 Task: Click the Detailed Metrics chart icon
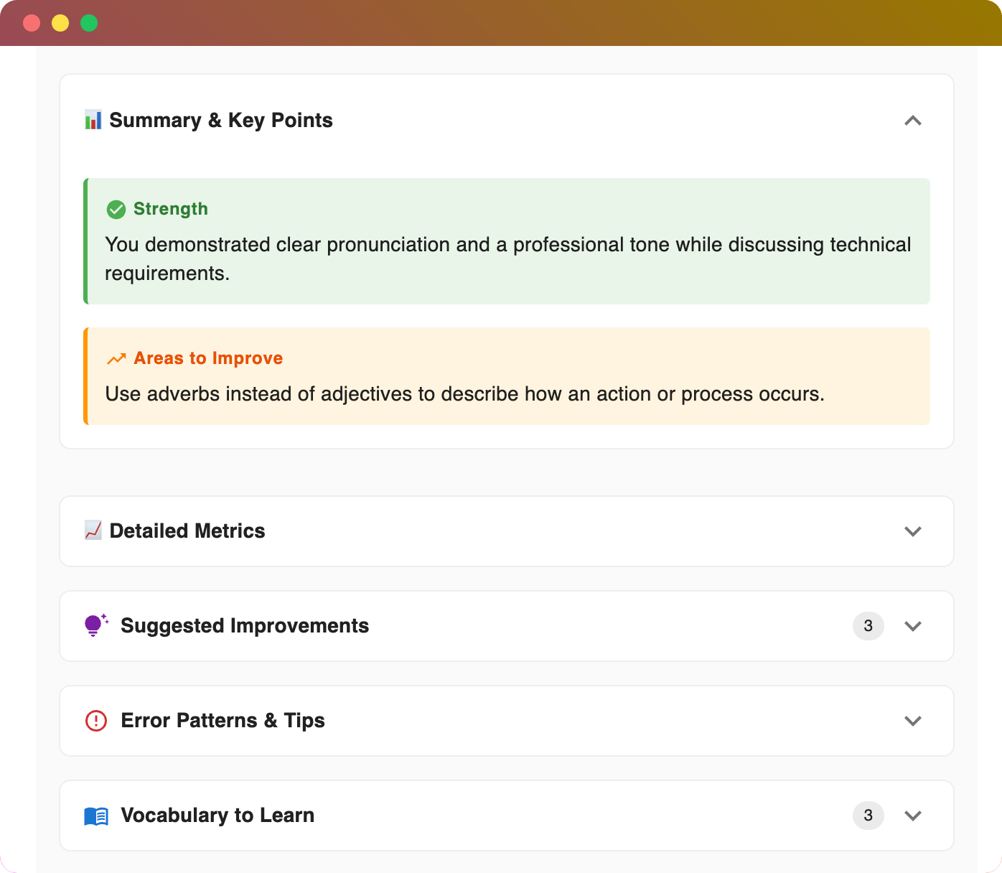click(93, 531)
